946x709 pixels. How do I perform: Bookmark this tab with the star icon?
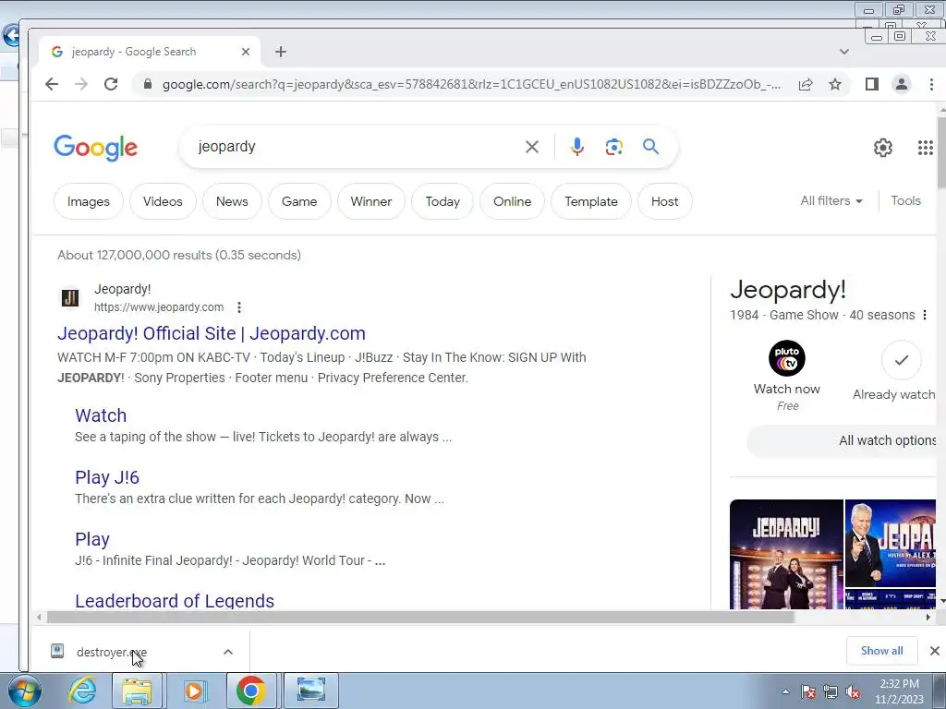(x=835, y=84)
